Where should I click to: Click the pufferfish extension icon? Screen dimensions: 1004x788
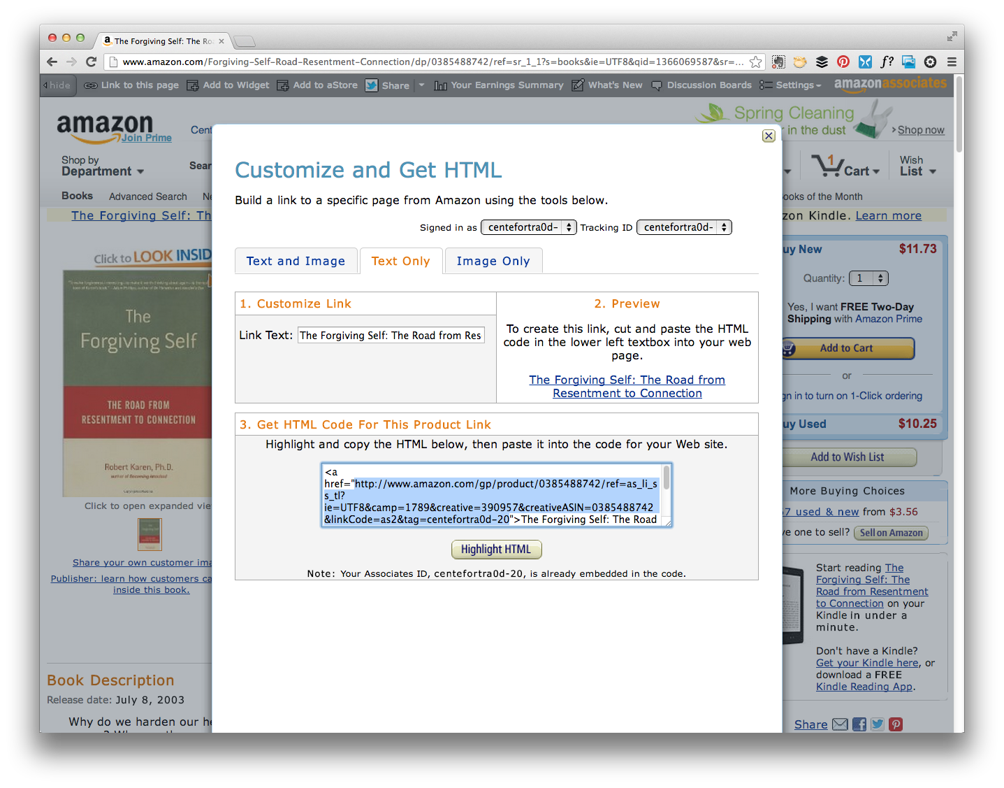point(800,62)
